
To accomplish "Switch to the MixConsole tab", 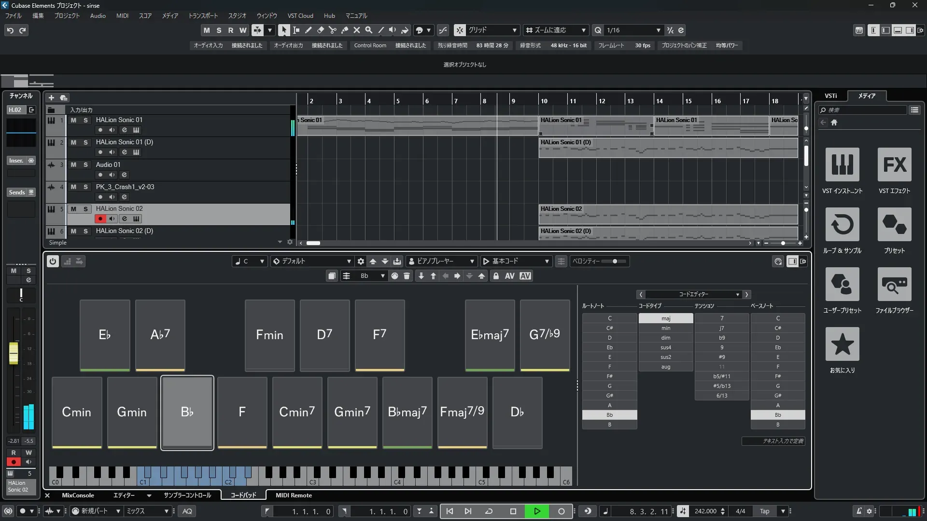I will [x=78, y=495].
